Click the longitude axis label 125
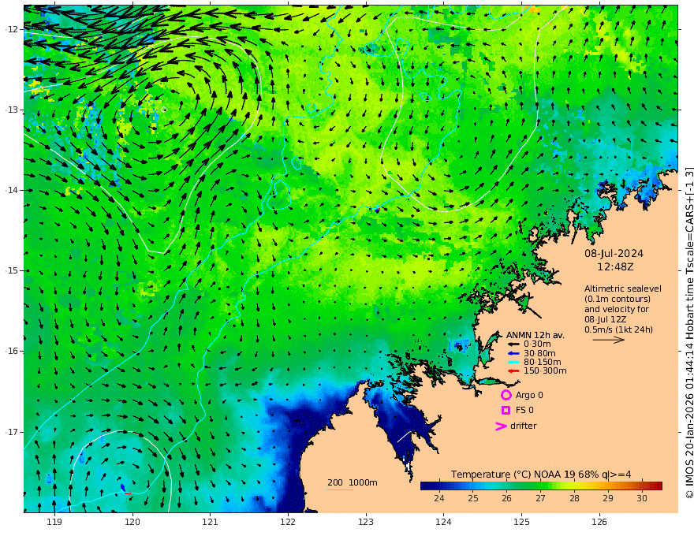The image size is (694, 536). tap(521, 523)
